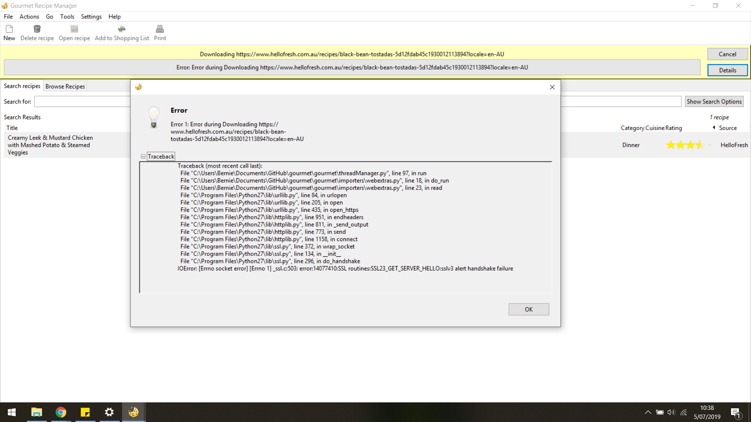The image size is (751, 422).
Task: Click the Delete recipe trash icon
Action: click(37, 29)
